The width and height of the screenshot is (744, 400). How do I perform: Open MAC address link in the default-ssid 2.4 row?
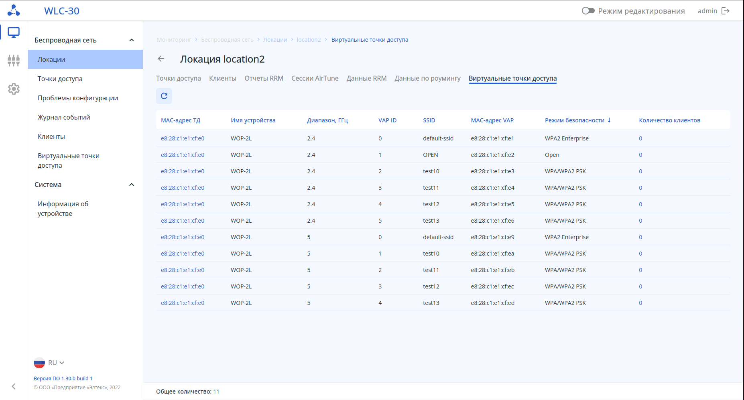point(183,138)
